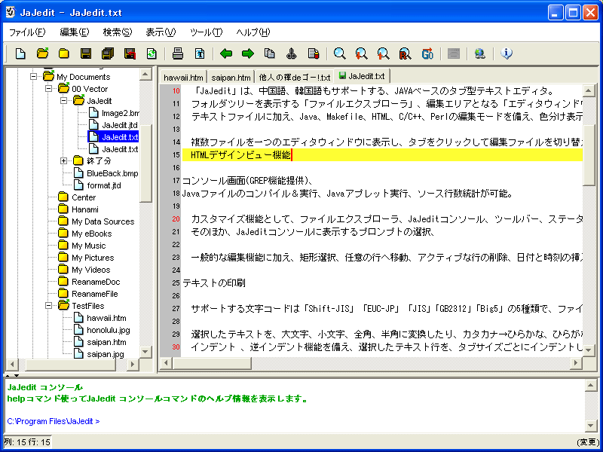This screenshot has width=603, height=452.
Task: Open the ヘルプ(H) menu
Action: pyautogui.click(x=253, y=32)
